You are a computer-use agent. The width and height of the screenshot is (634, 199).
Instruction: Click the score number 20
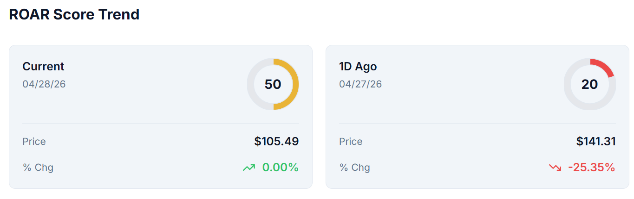(x=589, y=85)
